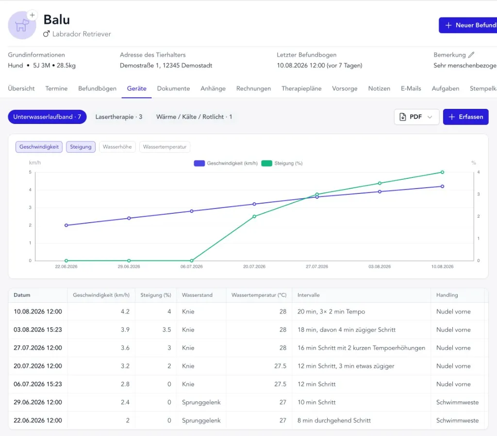Click the pencil icon next to Bemerkung

point(471,55)
